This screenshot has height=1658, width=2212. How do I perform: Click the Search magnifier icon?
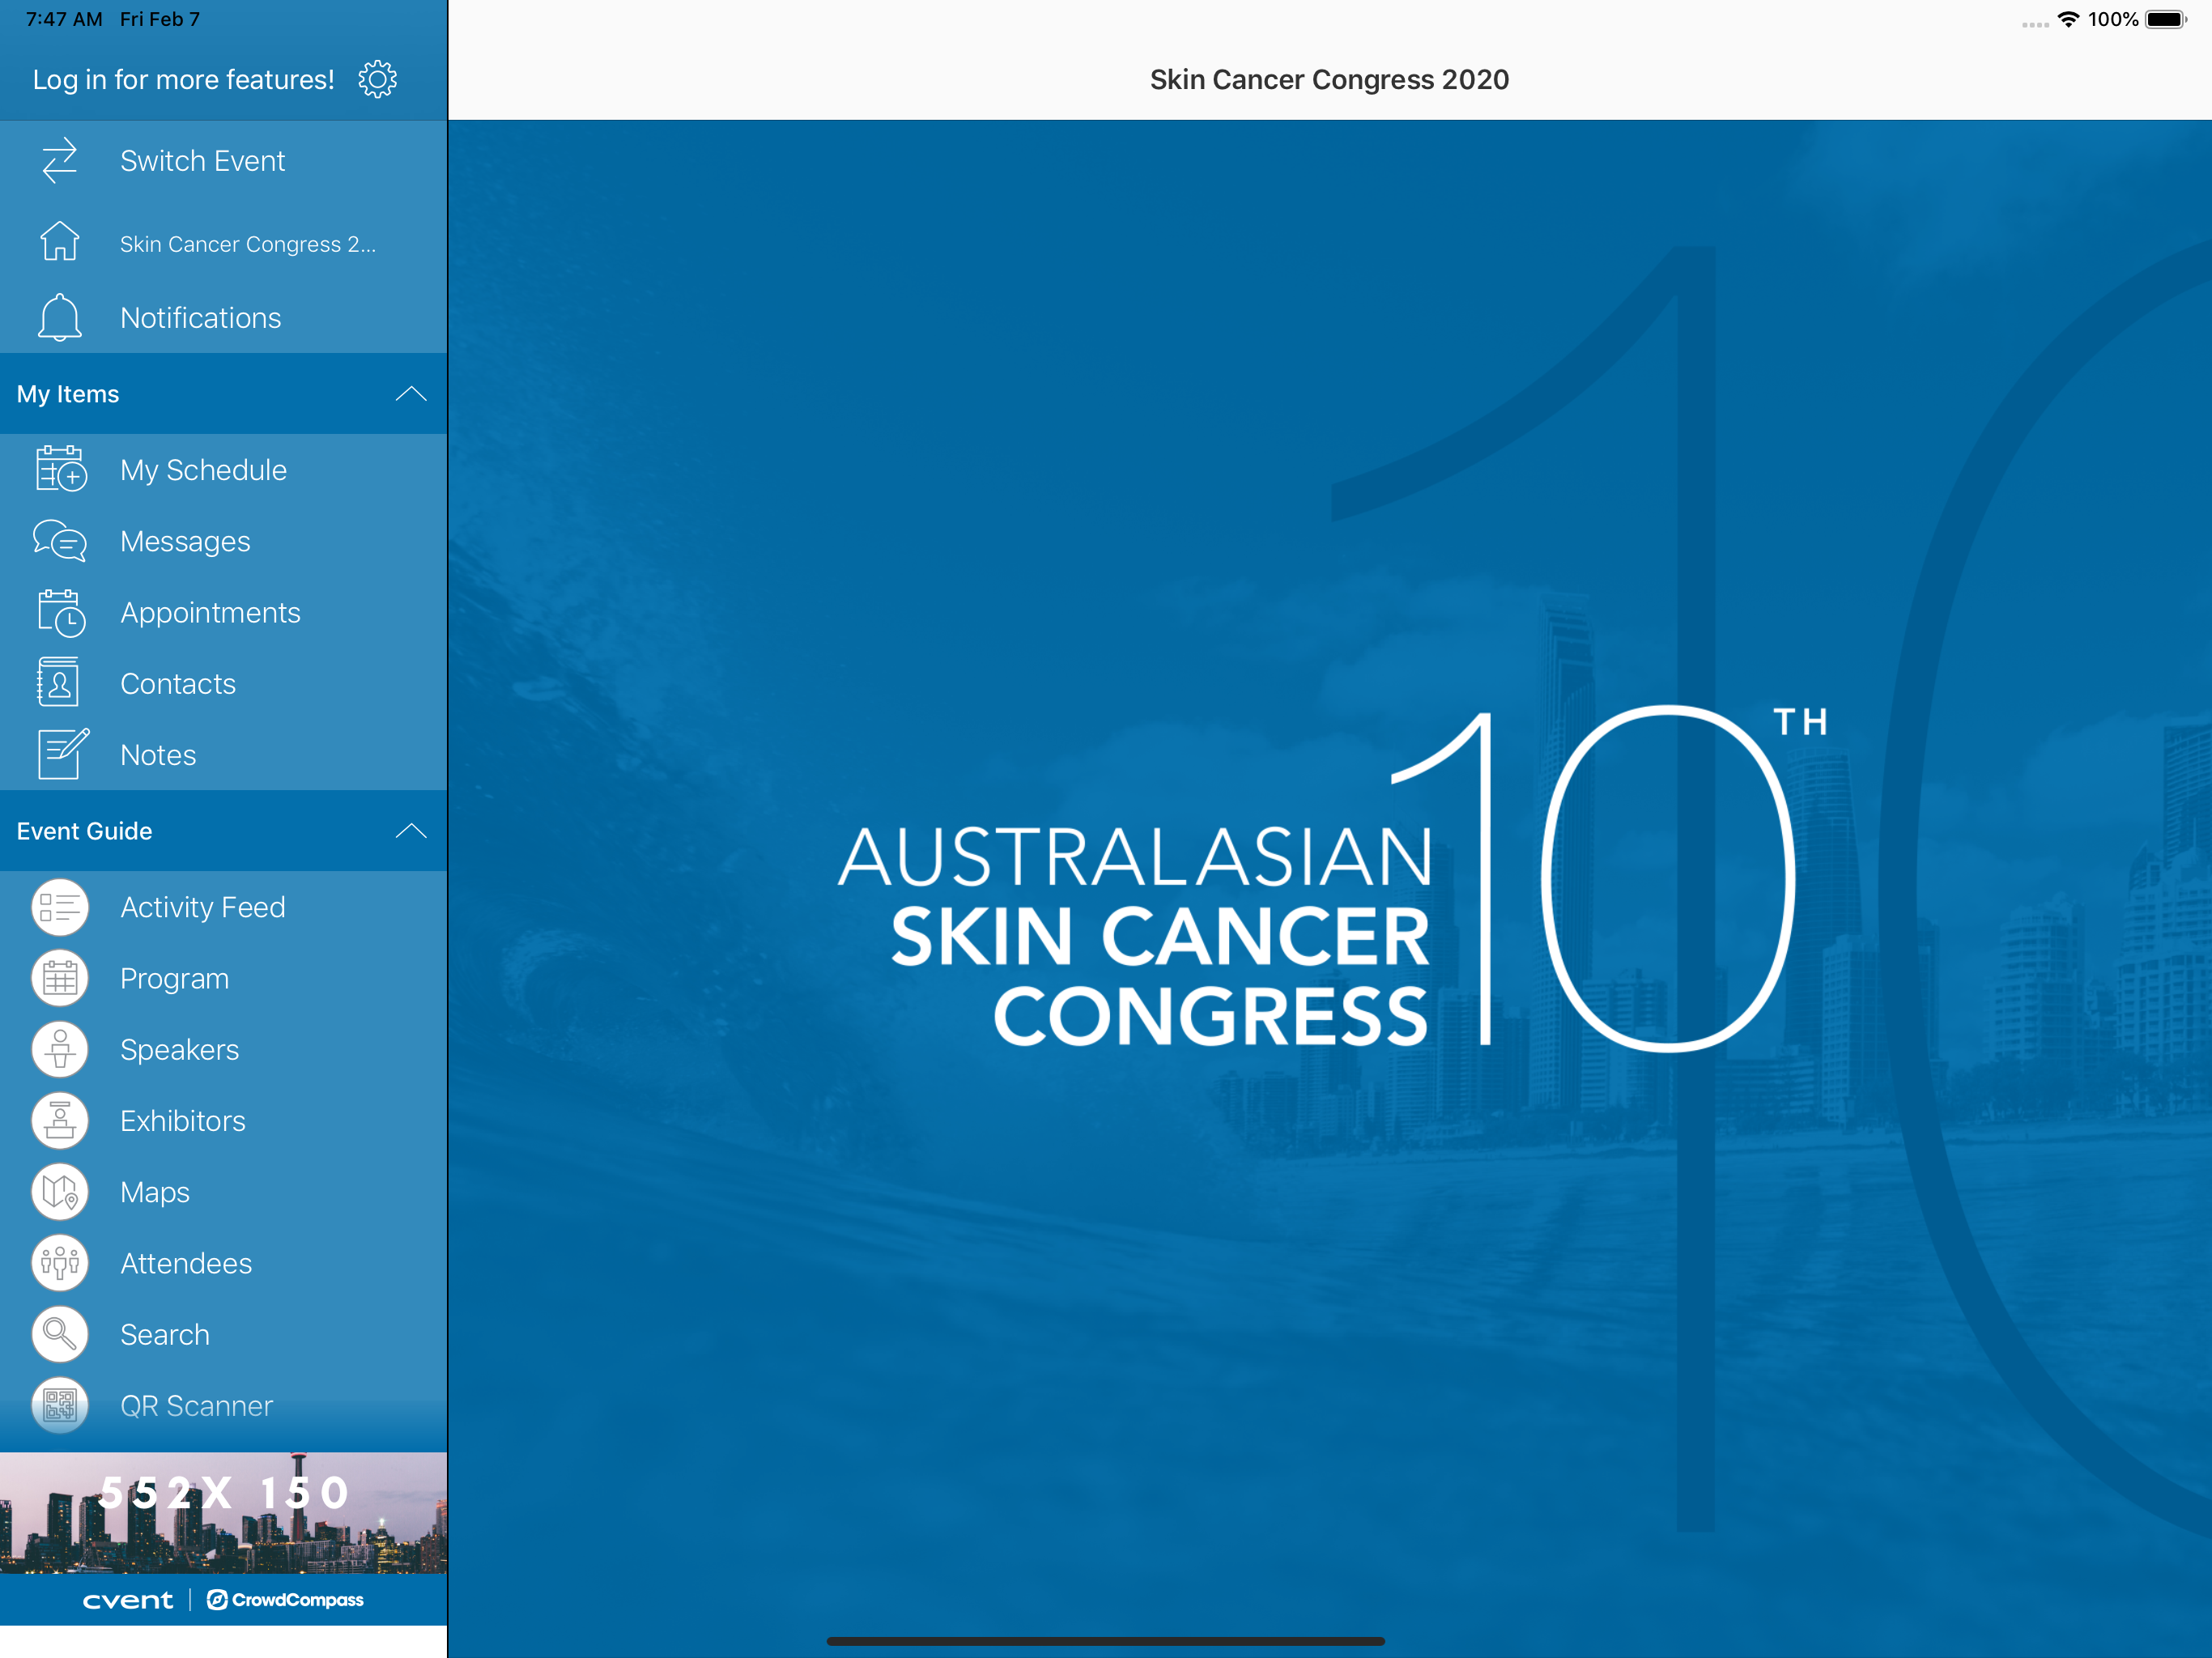tap(60, 1334)
